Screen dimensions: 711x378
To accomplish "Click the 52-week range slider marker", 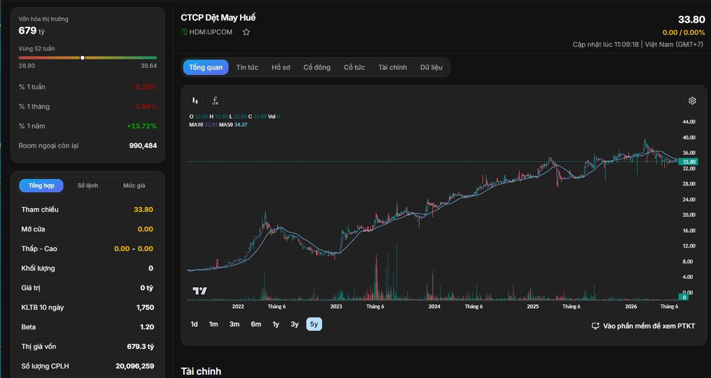I will pos(83,58).
